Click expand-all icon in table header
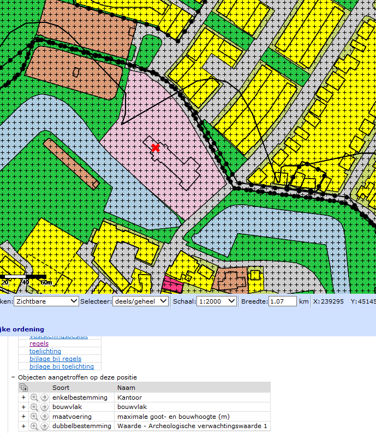Screen dimensions: 376x433 tap(23, 387)
